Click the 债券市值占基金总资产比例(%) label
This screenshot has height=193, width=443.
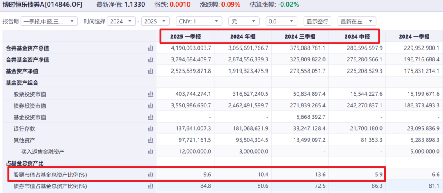point(50,186)
